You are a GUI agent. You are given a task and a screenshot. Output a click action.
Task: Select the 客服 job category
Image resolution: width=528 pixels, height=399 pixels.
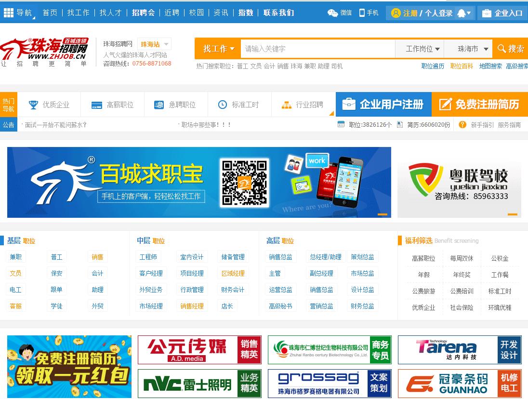tap(15, 306)
